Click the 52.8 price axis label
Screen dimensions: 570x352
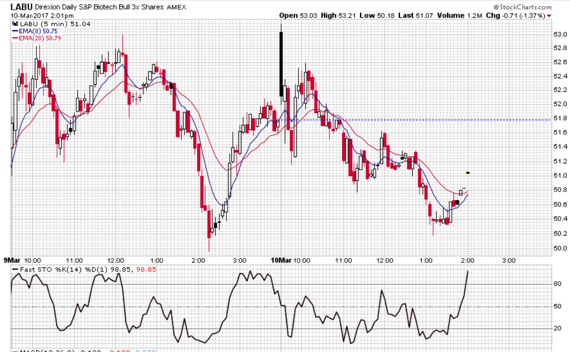(560, 48)
